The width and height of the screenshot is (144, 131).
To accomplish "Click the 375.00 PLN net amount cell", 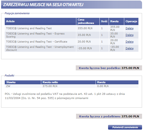I will click(x=68, y=86).
